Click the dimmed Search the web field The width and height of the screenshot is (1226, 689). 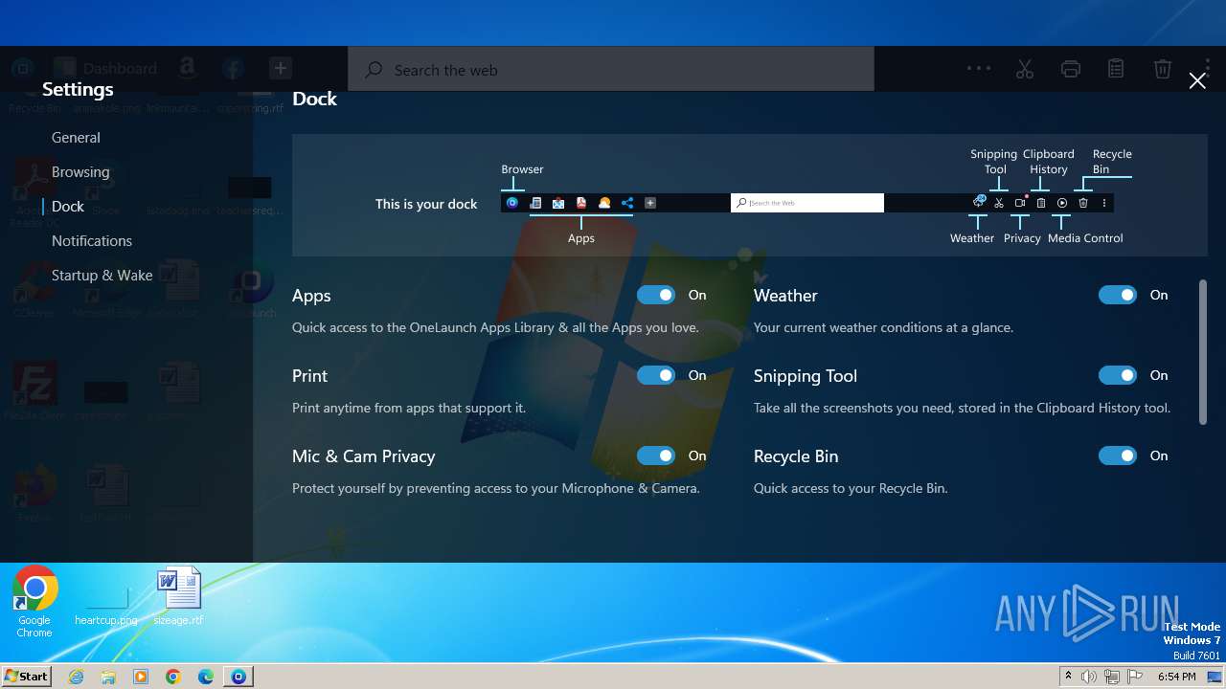pos(611,69)
